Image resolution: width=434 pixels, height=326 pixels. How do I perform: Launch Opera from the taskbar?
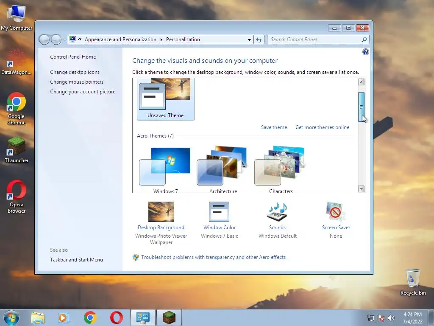116,318
